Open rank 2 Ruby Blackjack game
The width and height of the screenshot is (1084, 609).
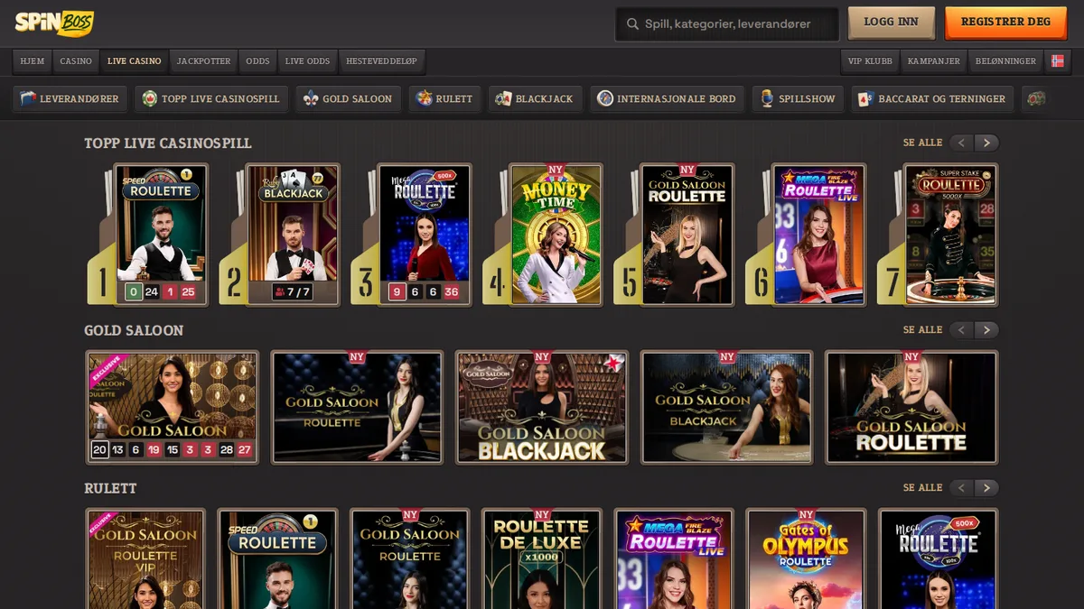(x=294, y=235)
